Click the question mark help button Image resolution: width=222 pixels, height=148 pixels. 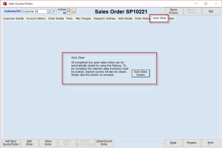54,11
